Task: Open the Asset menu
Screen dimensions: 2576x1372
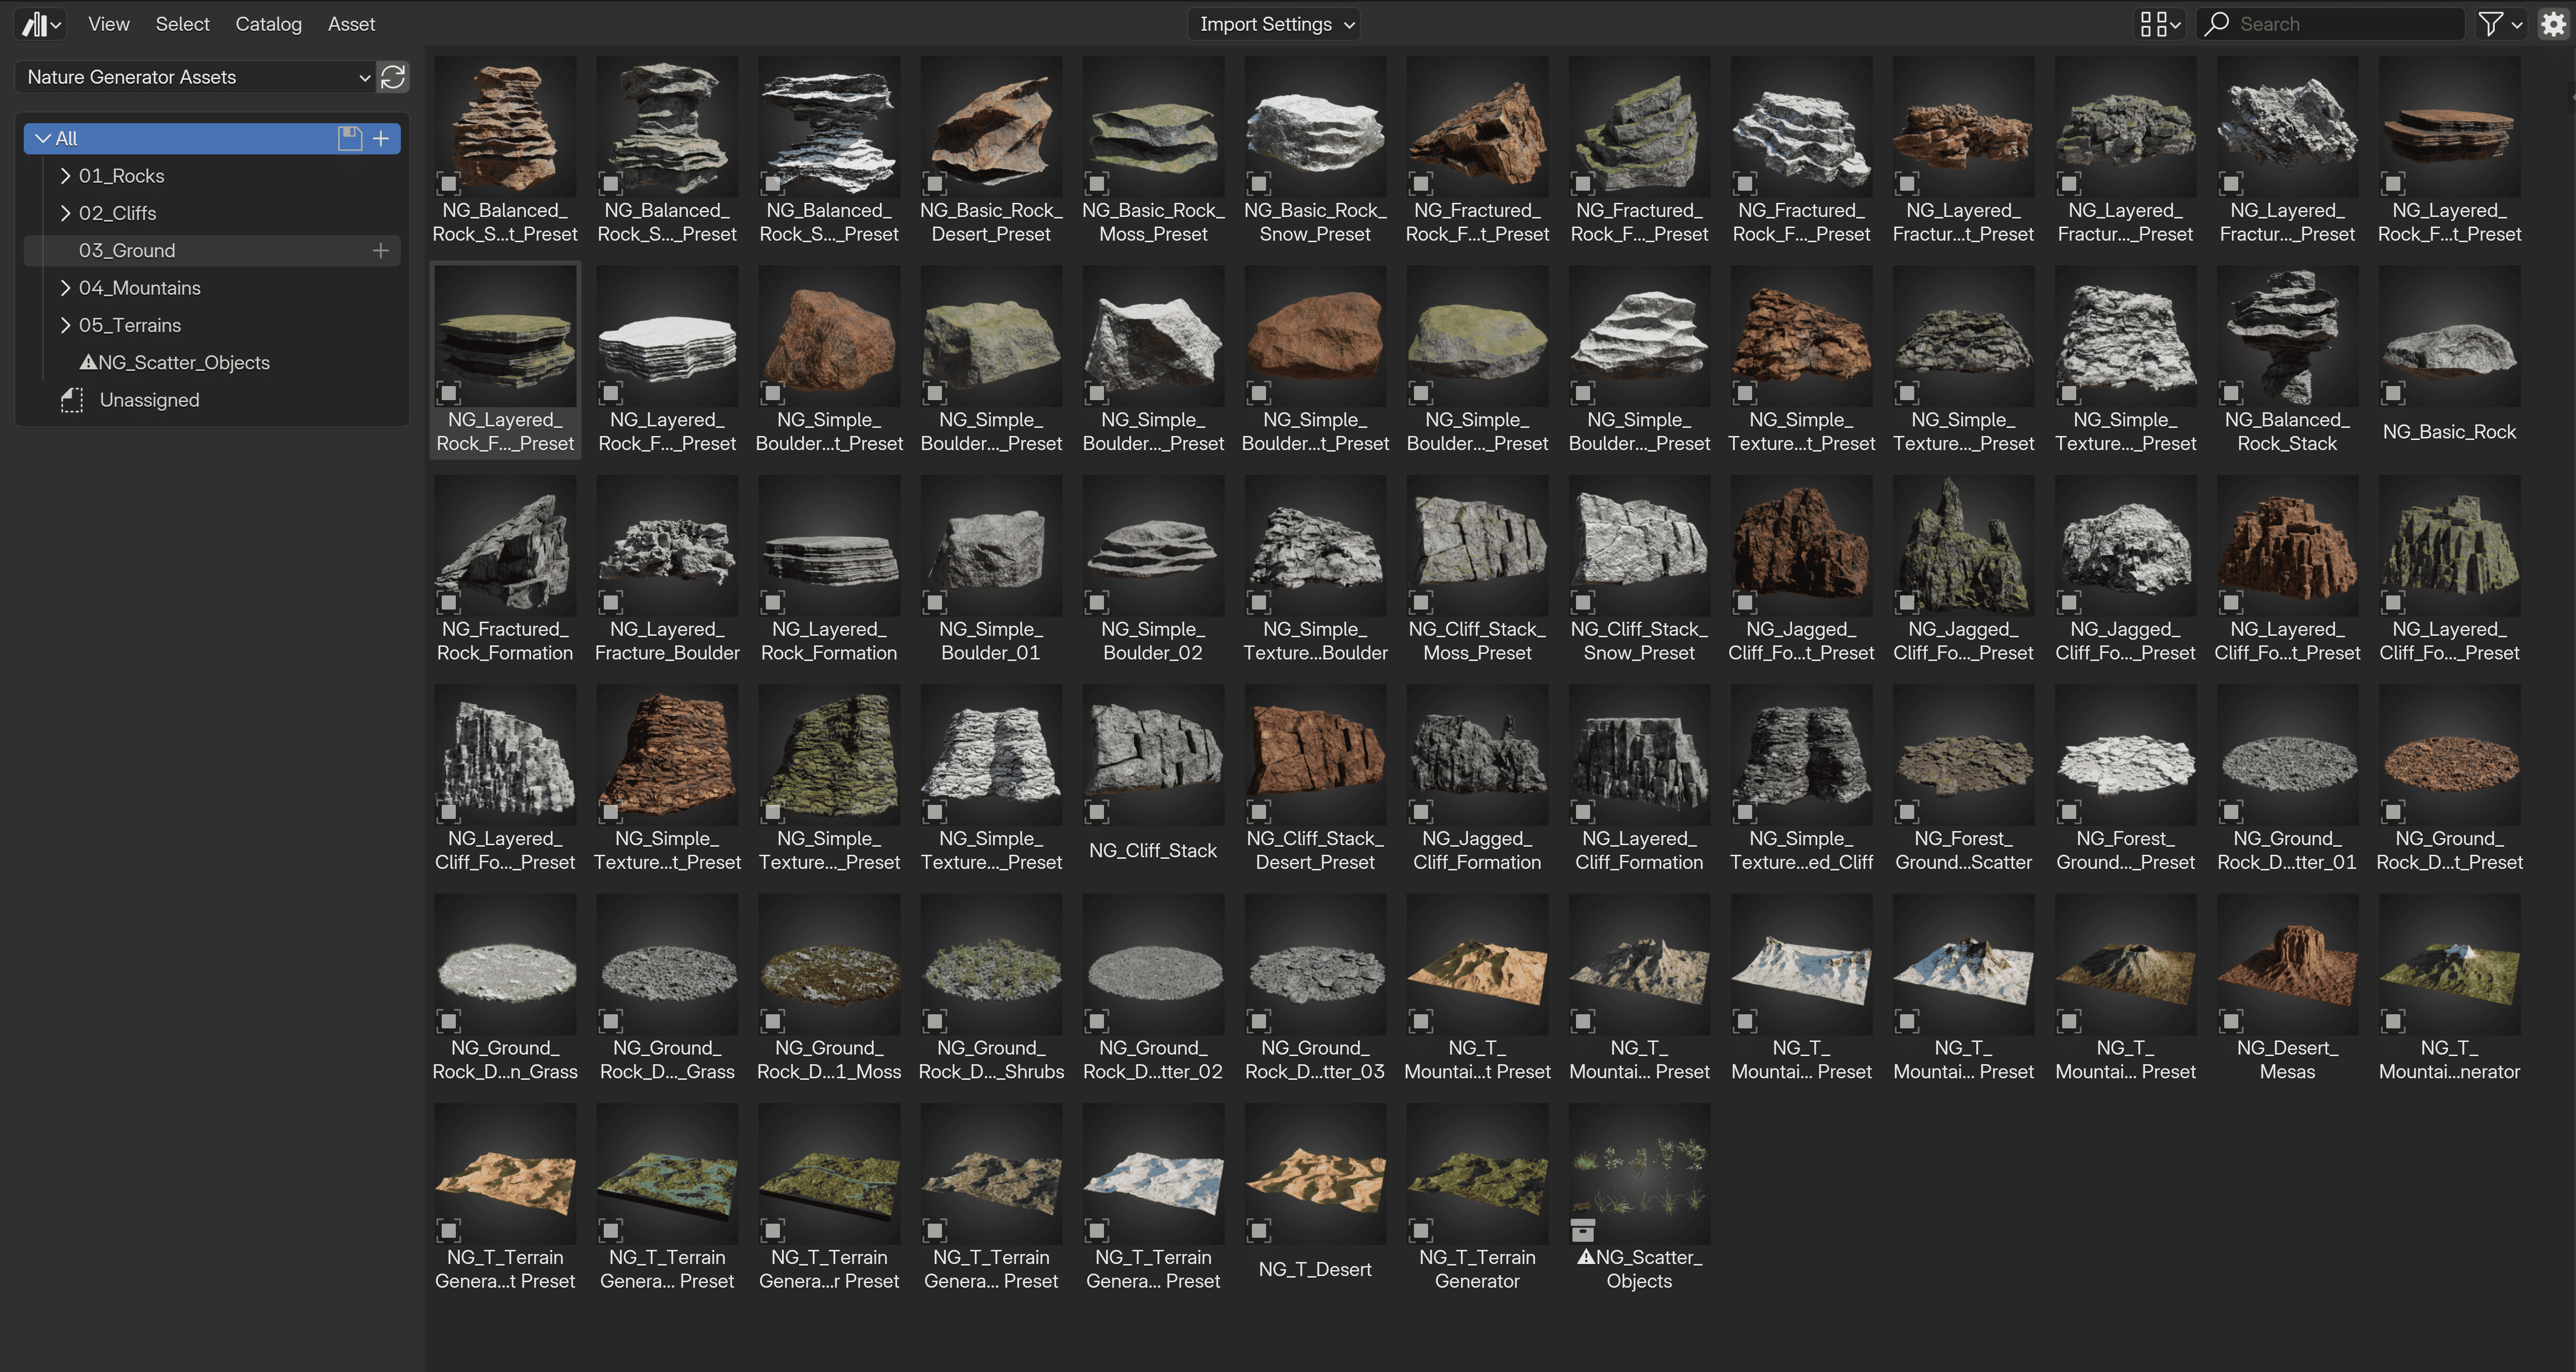Action: point(351,23)
